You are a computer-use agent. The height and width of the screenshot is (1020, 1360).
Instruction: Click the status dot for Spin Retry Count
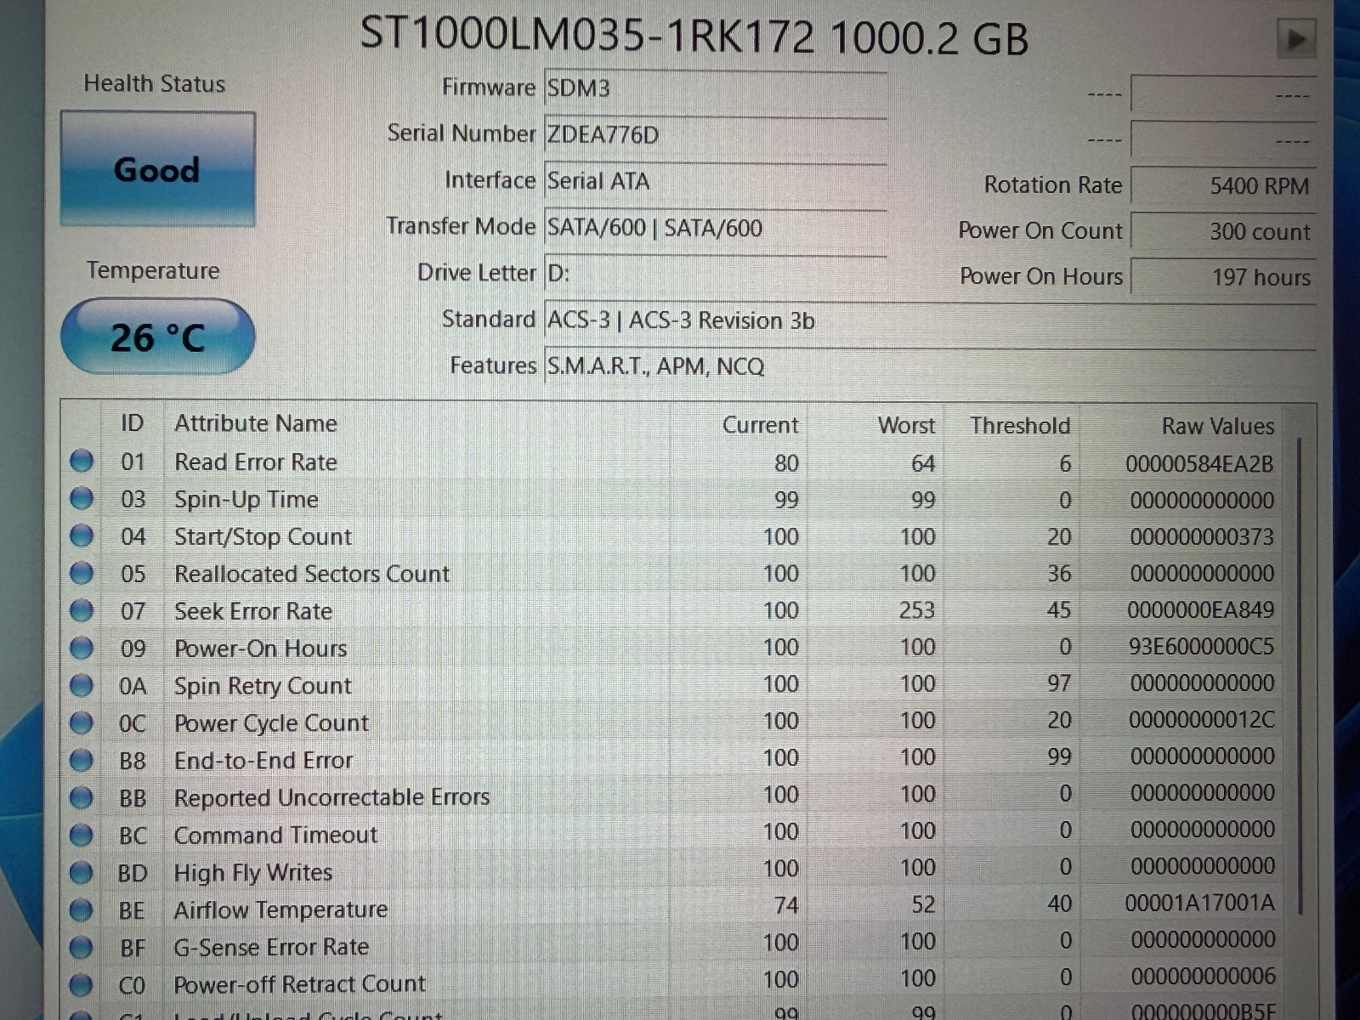tap(82, 686)
